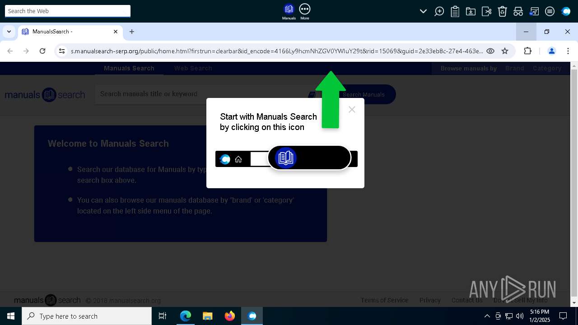This screenshot has width=578, height=325.
Task: Open the notification center icon
Action: tap(563, 316)
